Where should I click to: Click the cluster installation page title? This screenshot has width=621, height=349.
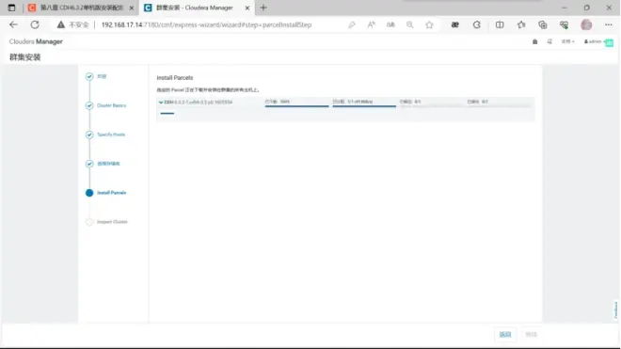pyautogui.click(x=25, y=57)
